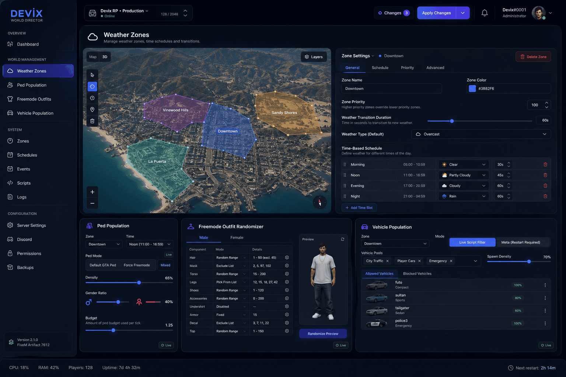
Task: Delete the Night time slot
Action: (545, 196)
